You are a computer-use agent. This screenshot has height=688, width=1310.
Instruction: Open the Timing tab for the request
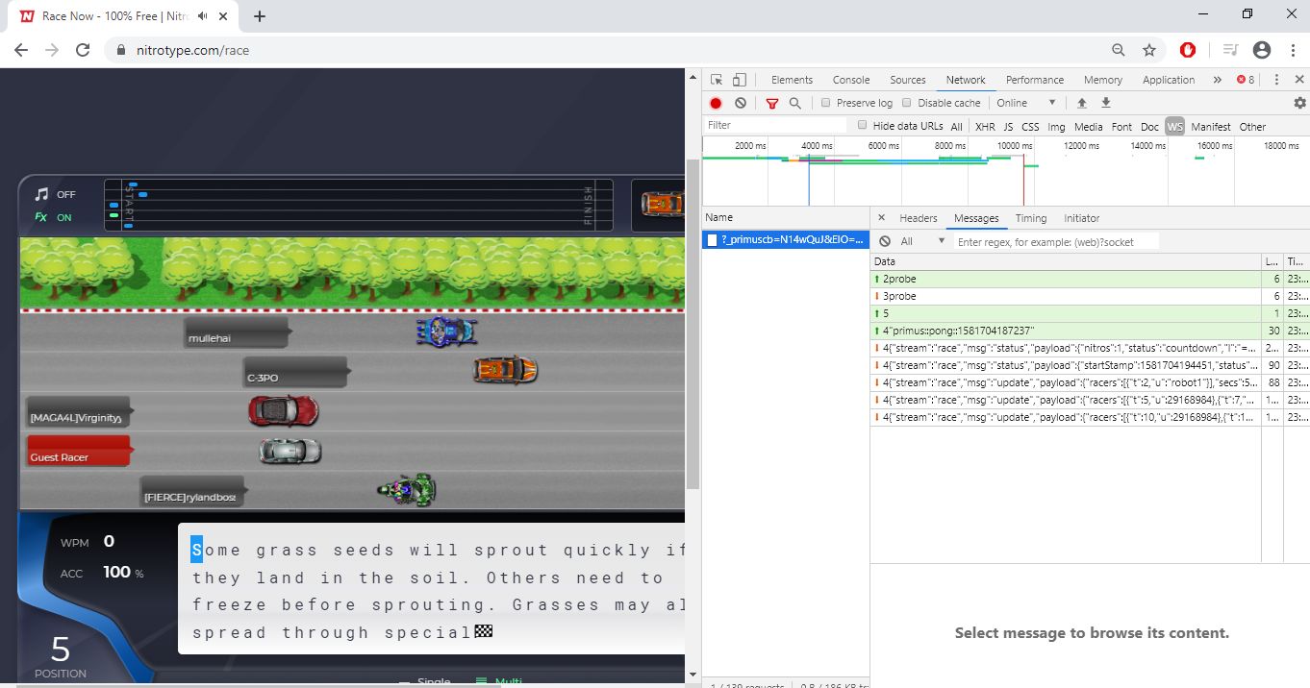click(x=1031, y=218)
